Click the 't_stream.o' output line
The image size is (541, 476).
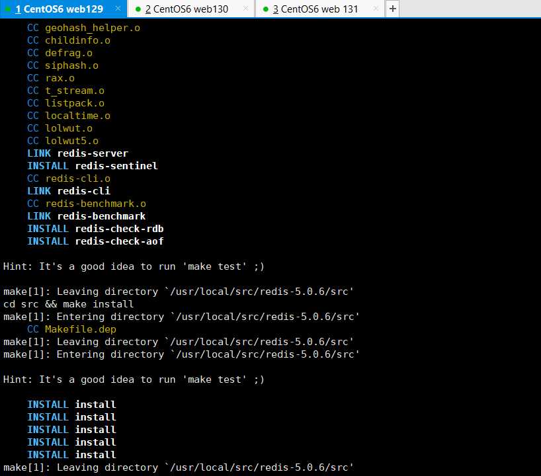tap(66, 91)
